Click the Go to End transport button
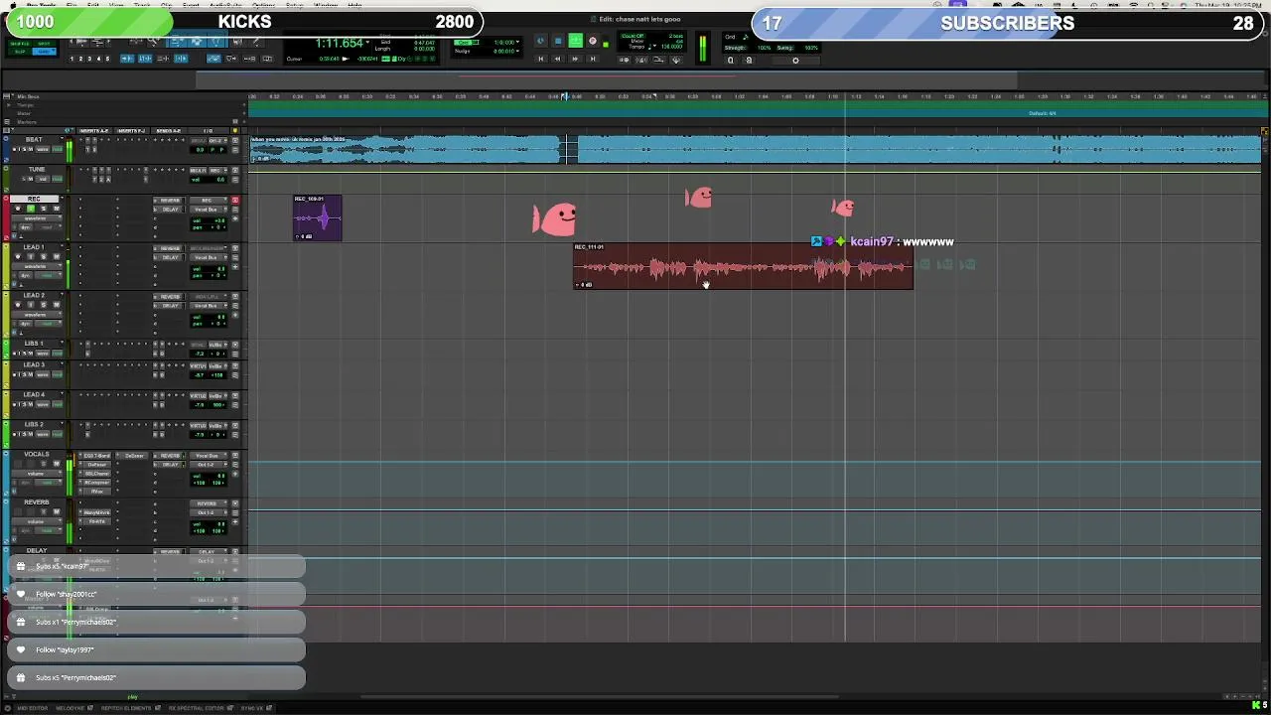1271x715 pixels. coord(593,59)
